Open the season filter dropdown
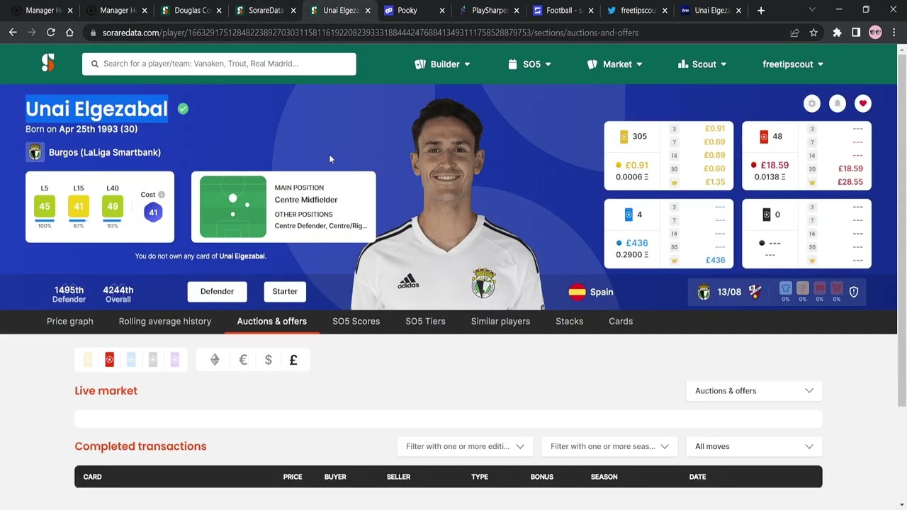Viewport: 907px width, 510px height. pyautogui.click(x=609, y=446)
